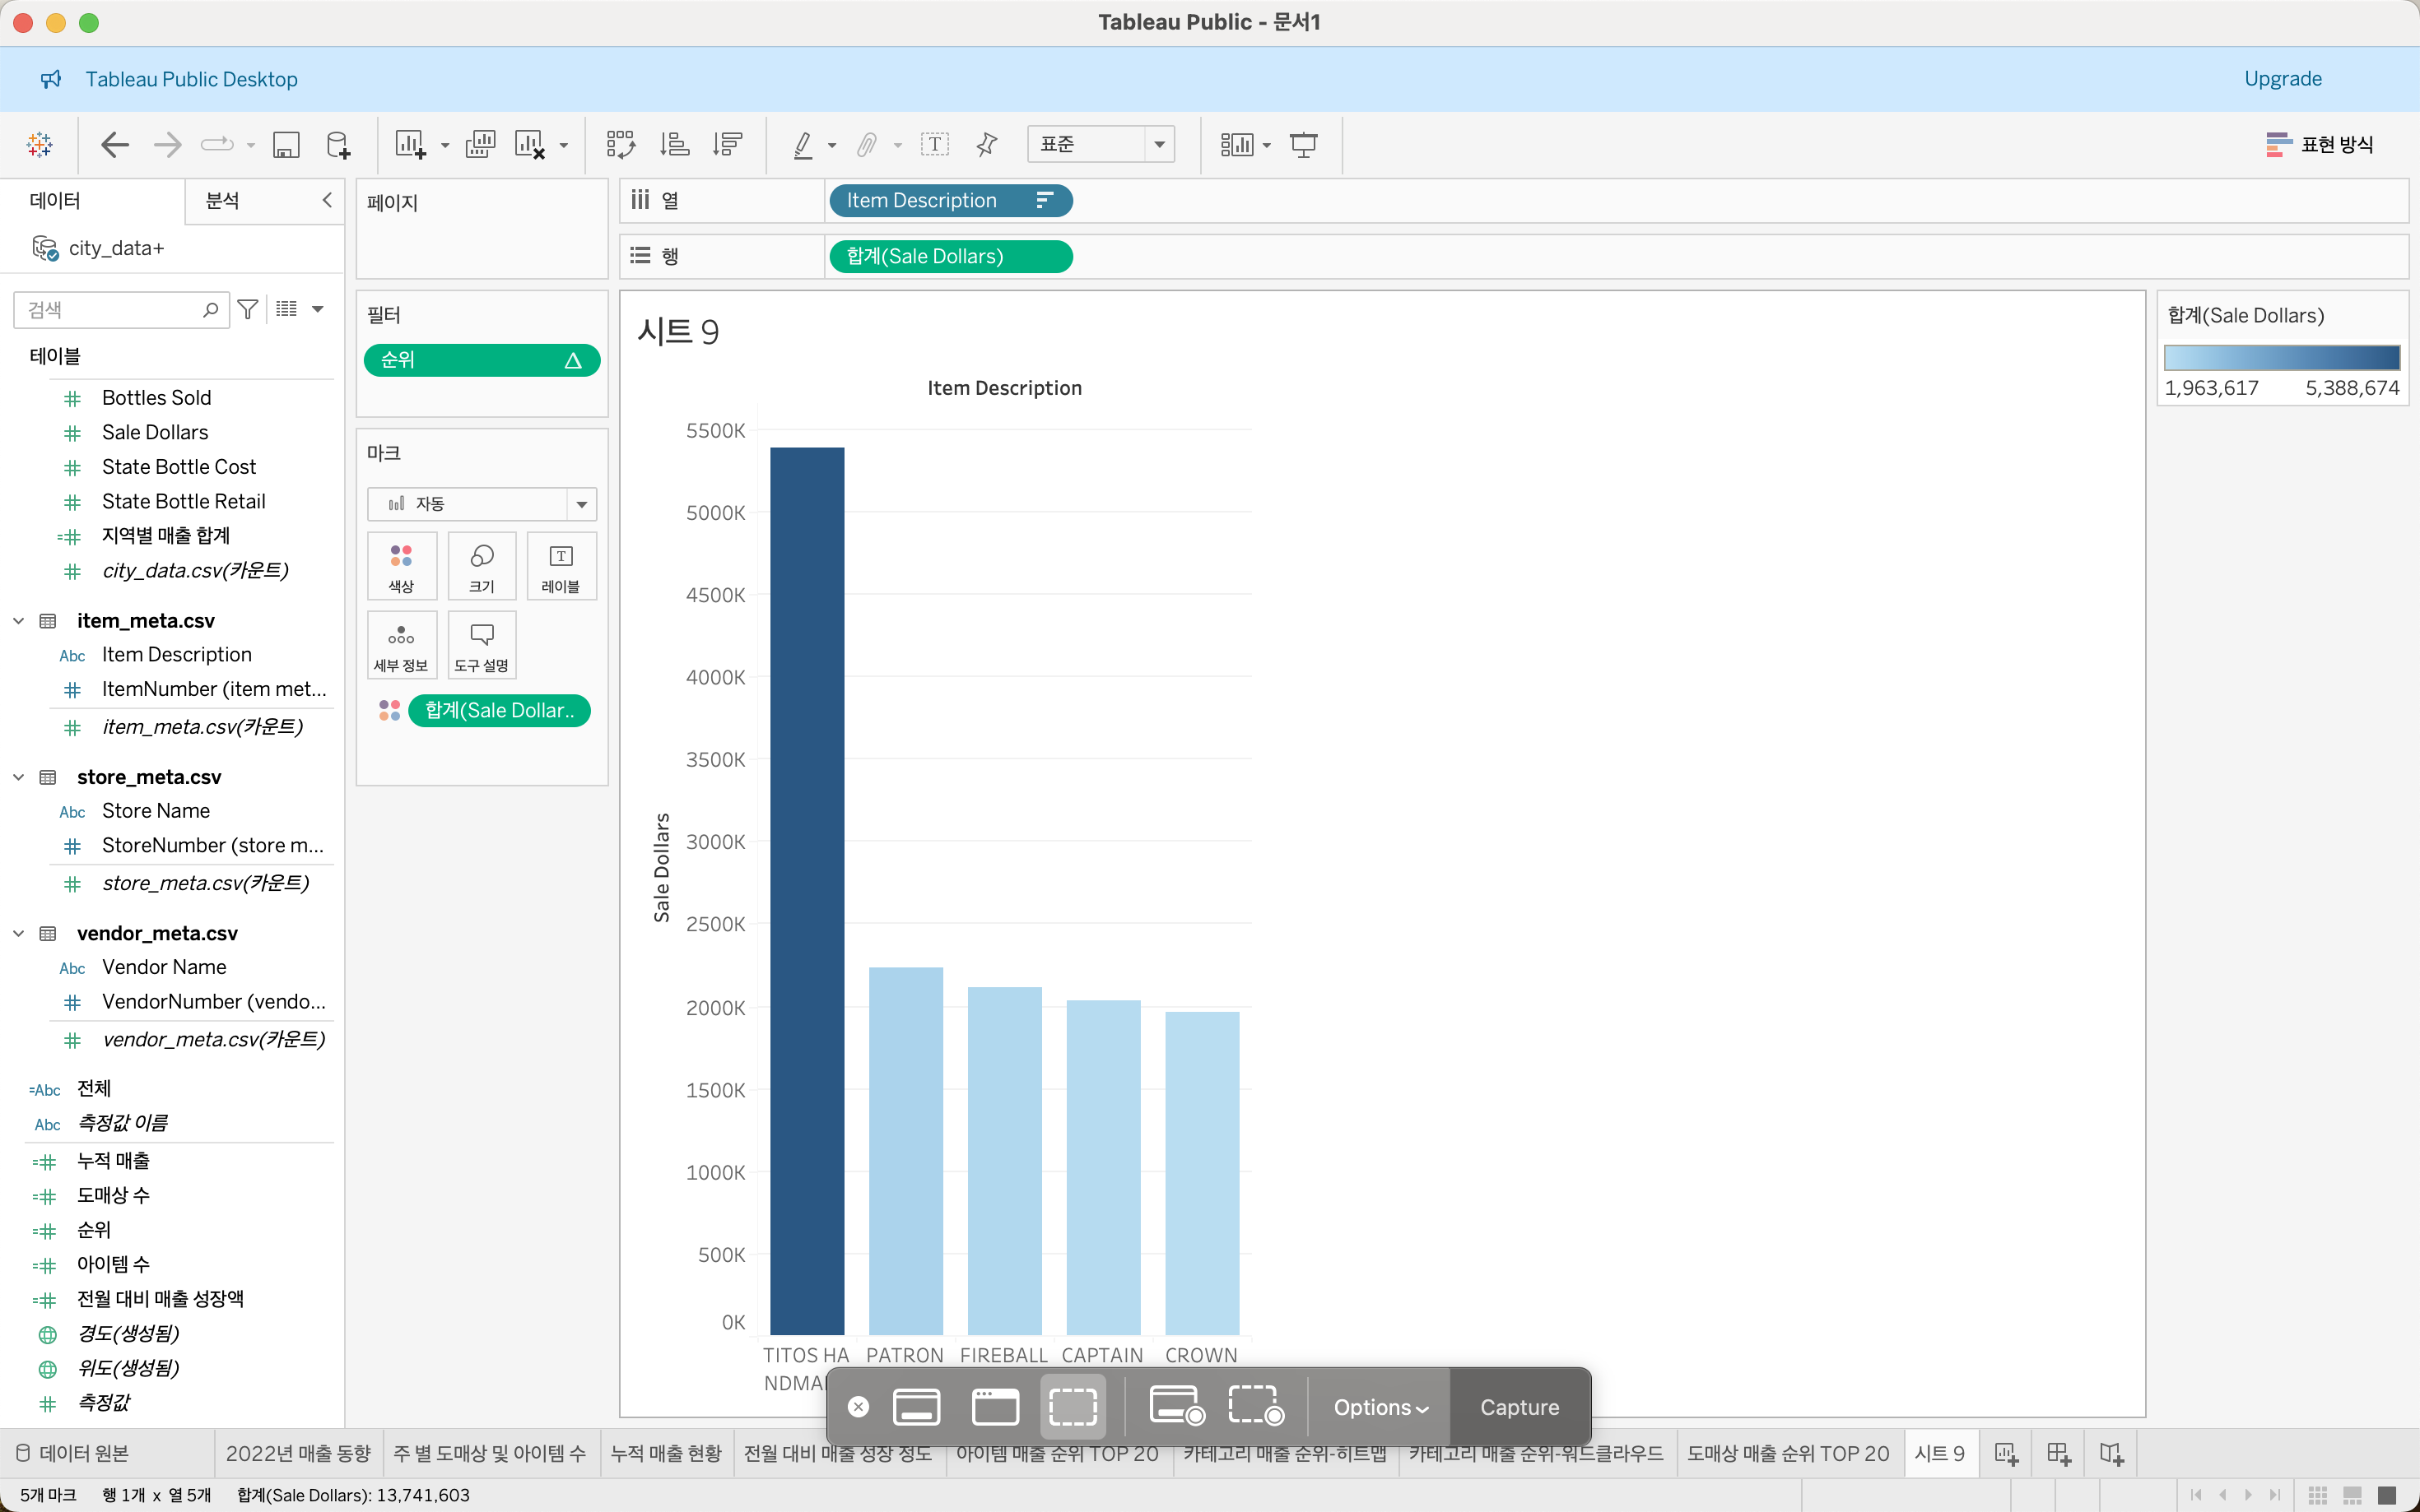The width and height of the screenshot is (2420, 1512).
Task: Open the Tooltip mark card
Action: tap(482, 645)
